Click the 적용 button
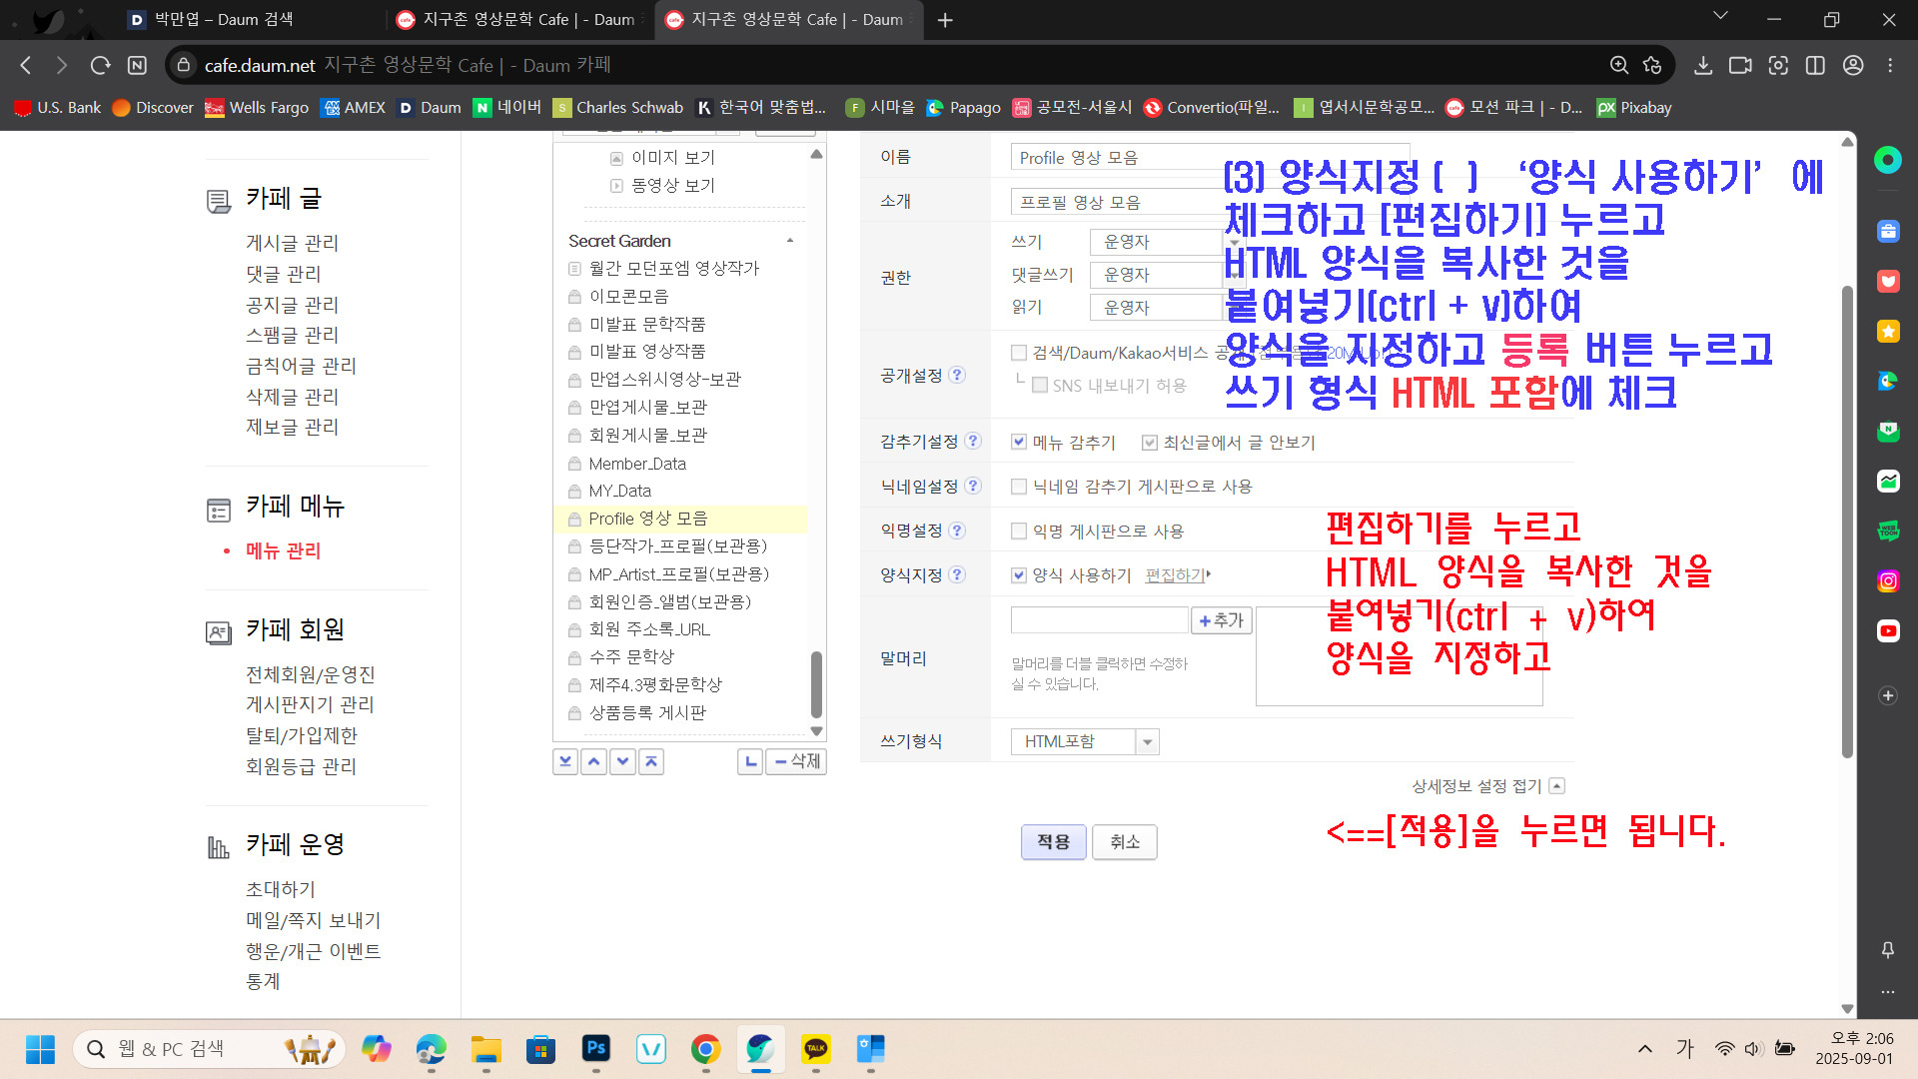 tap(1053, 841)
